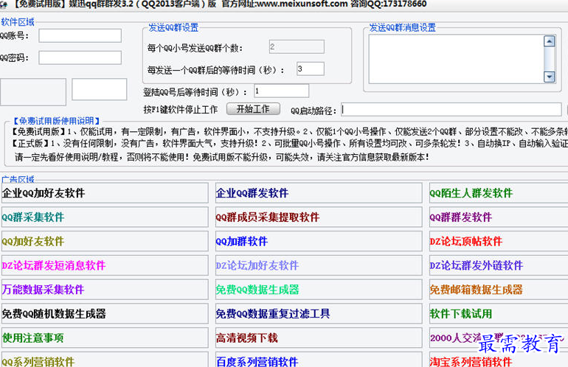Open the 百度系列营销软件 ad button
Screen dimensions: 568x367
point(319,360)
